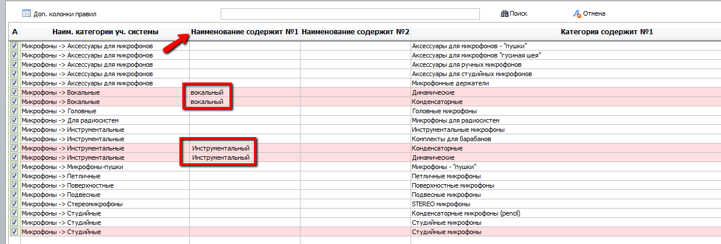This screenshot has height=244, width=721.
Task: Focus the search text field at top
Action: [350, 13]
